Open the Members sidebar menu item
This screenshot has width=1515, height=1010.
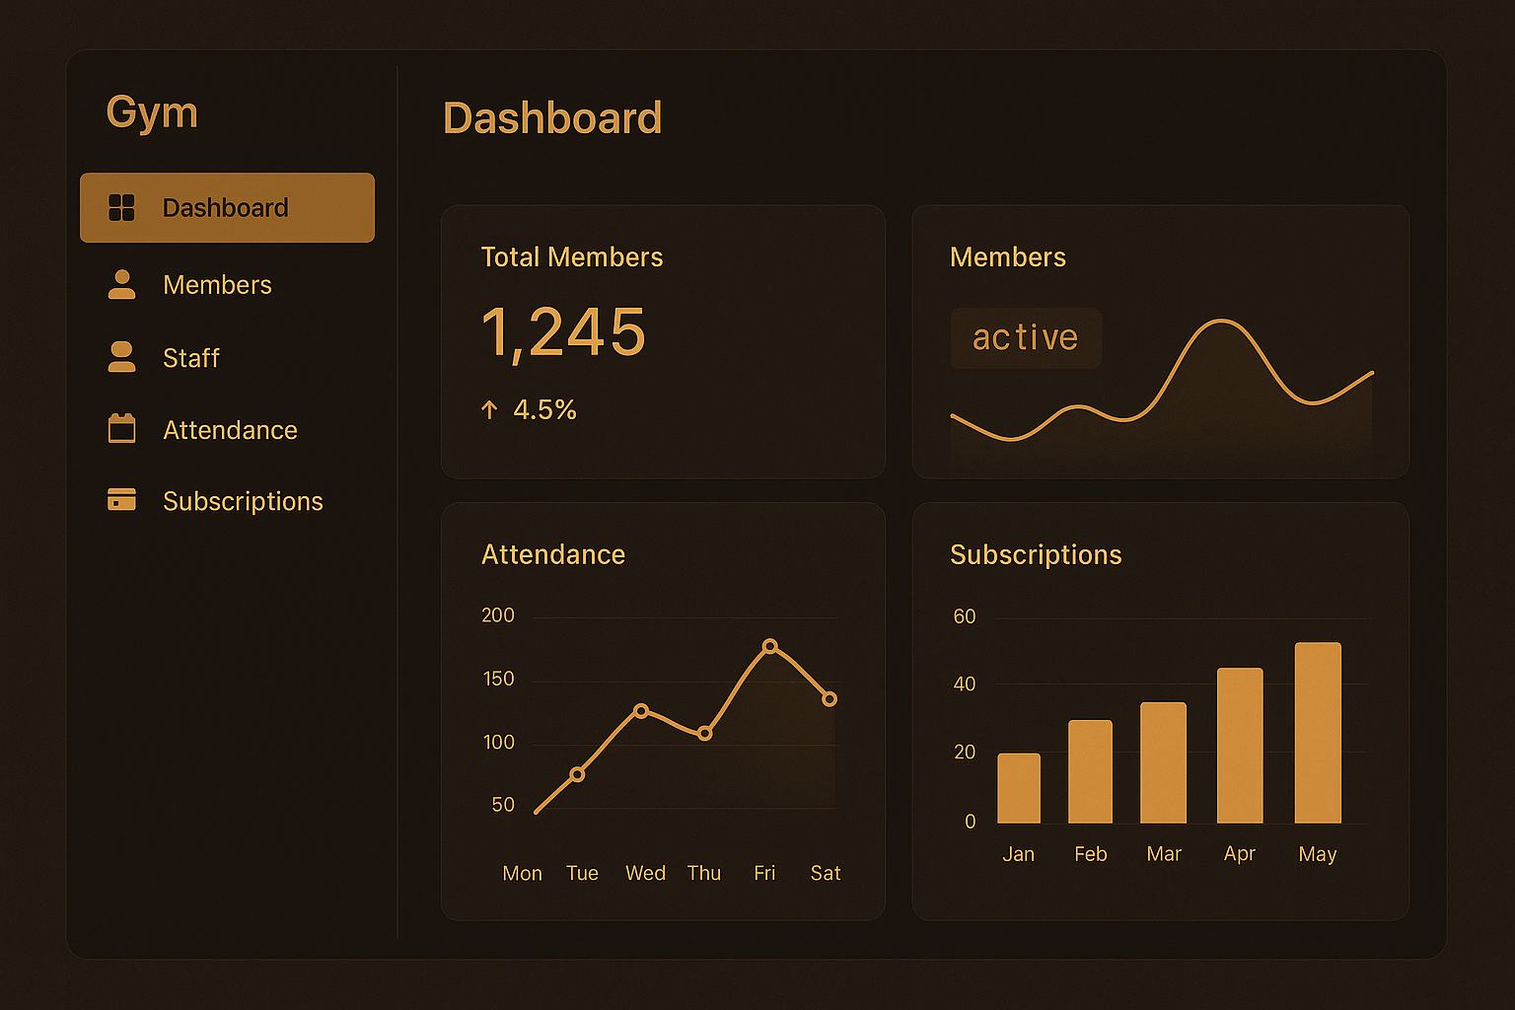[217, 285]
